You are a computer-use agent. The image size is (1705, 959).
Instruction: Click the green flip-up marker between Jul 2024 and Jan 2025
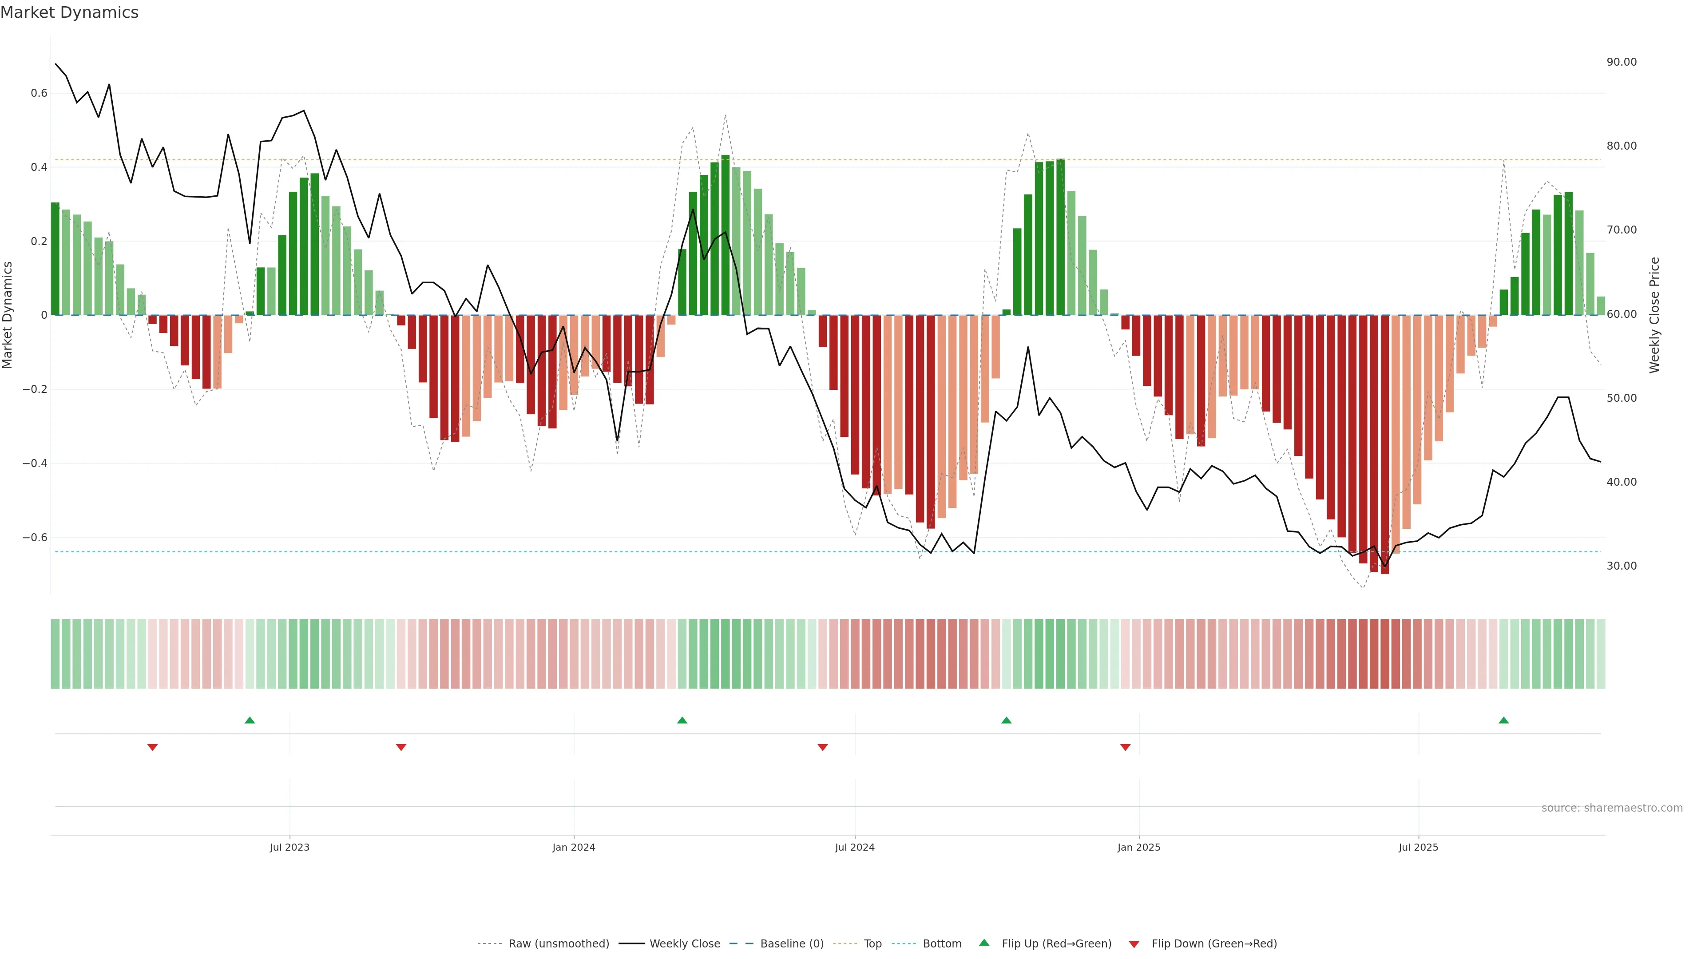click(x=1006, y=720)
